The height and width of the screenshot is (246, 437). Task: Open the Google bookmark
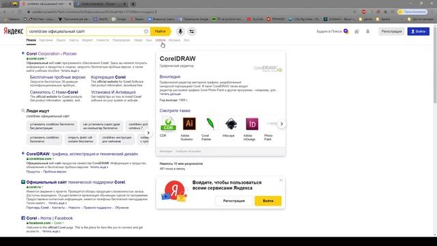pos(119,19)
